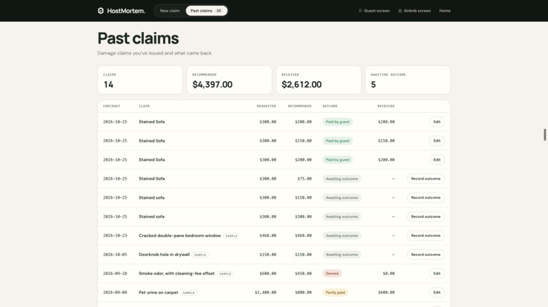This screenshot has height=307, width=548.
Task: Click $600.00 requested on Smoke odor row
Action: (x=268, y=274)
